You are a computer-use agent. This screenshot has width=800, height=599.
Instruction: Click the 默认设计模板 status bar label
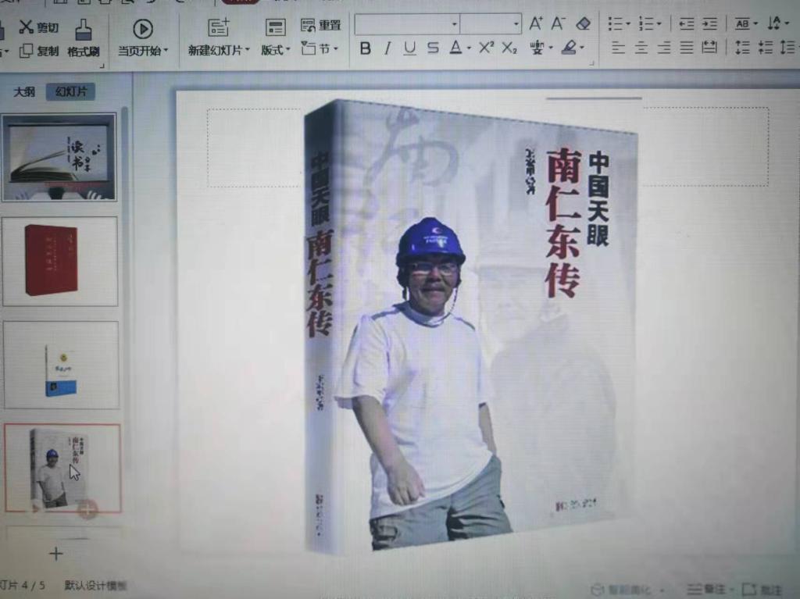tap(95, 585)
